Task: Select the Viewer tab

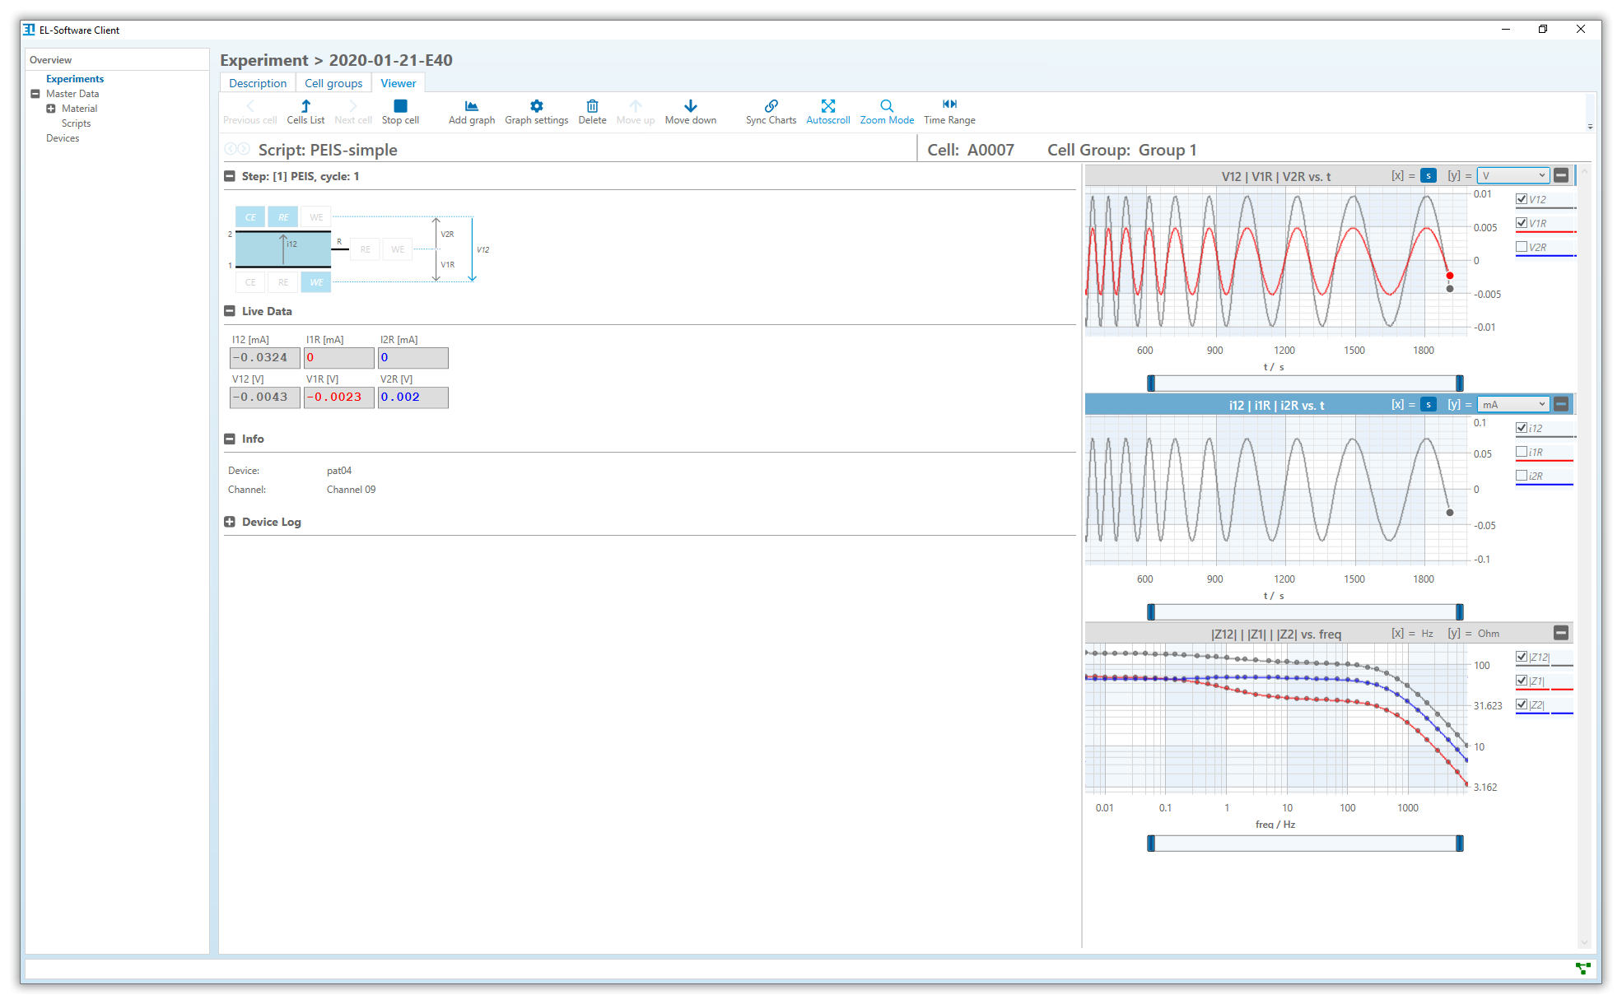Action: click(399, 83)
